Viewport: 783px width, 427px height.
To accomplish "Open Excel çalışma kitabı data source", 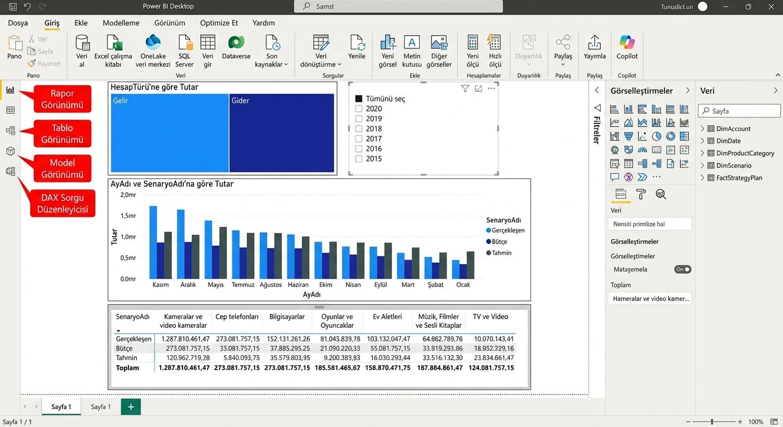I will point(113,51).
